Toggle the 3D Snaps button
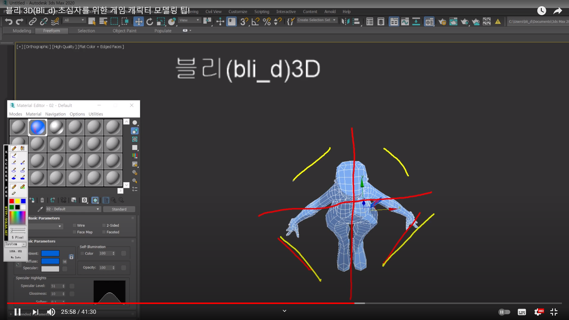The height and width of the screenshot is (320, 569). click(244, 21)
